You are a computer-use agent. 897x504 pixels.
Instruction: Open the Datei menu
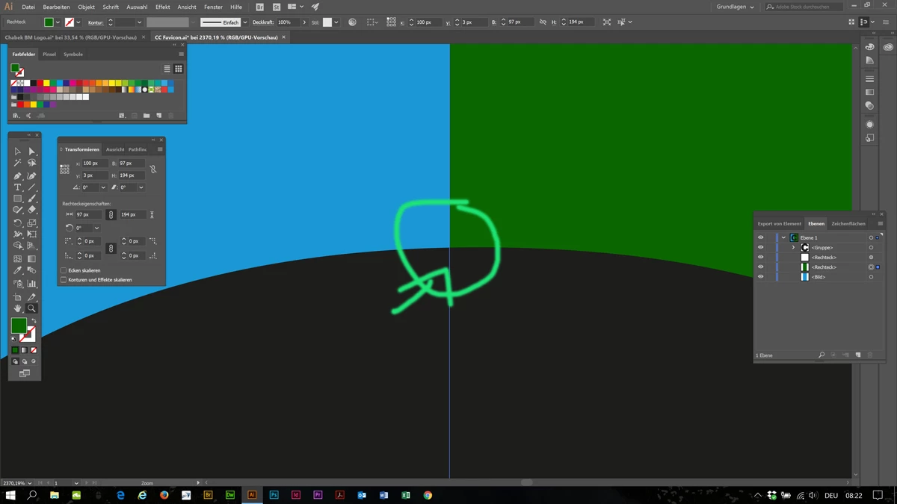[28, 7]
